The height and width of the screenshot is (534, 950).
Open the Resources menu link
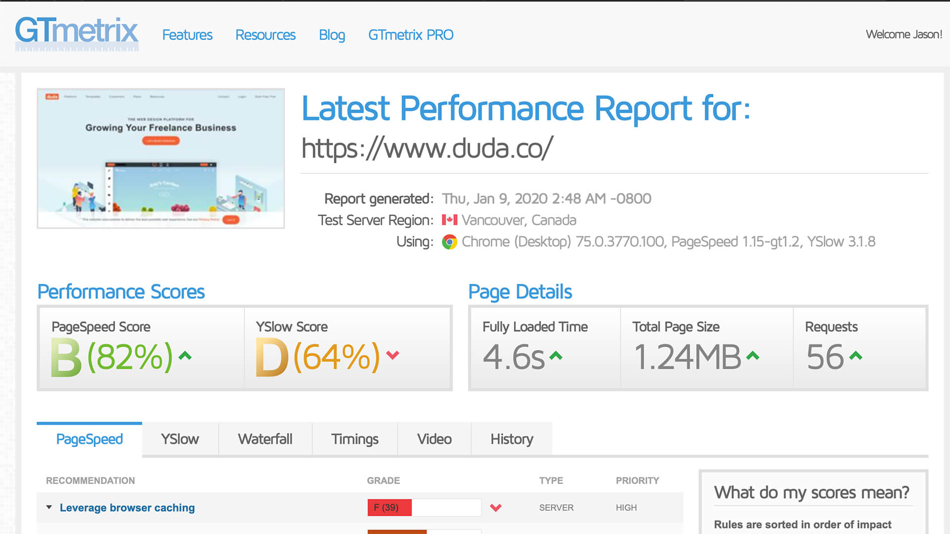pyautogui.click(x=265, y=35)
